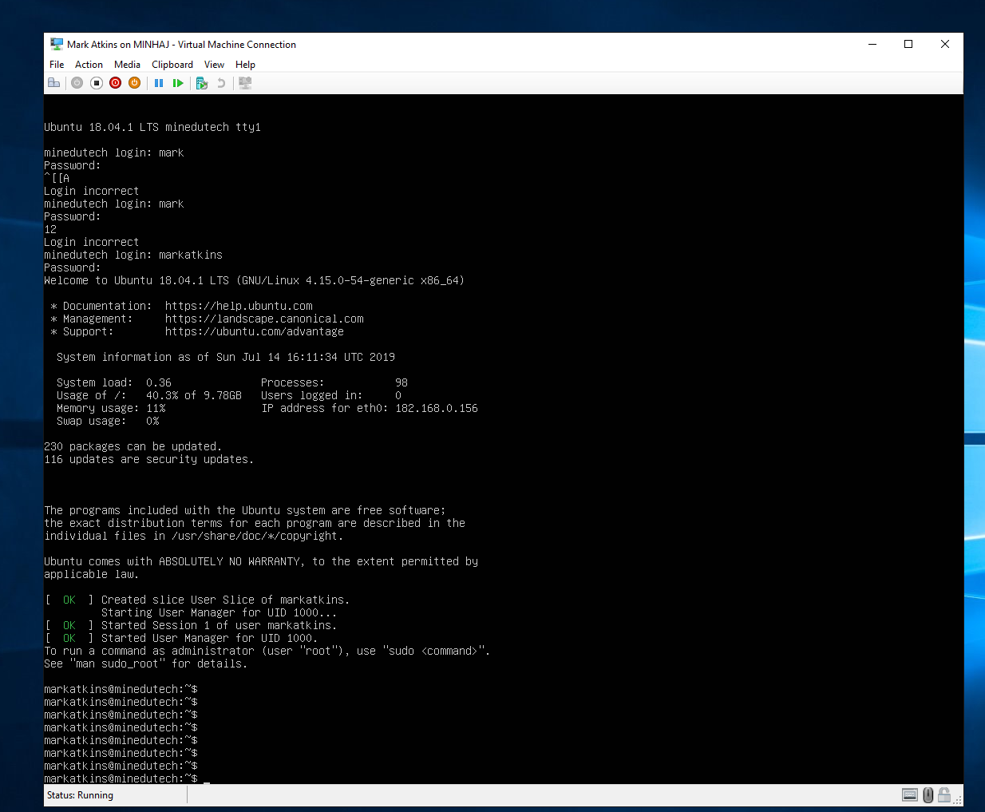Click the green Reset play icon

pos(178,83)
